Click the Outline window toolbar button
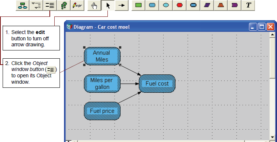 pyautogui.click(x=36, y=6)
